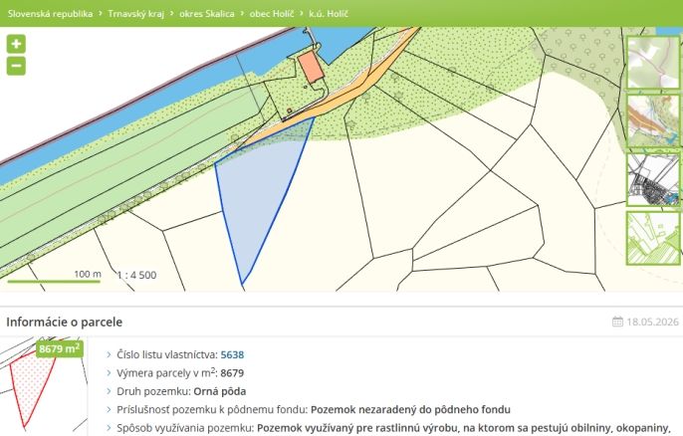Switch to the second orange-road map layer thumbnail

click(x=653, y=120)
